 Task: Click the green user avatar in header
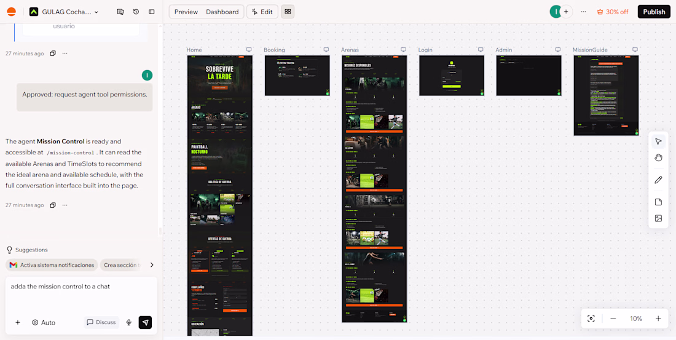point(556,12)
